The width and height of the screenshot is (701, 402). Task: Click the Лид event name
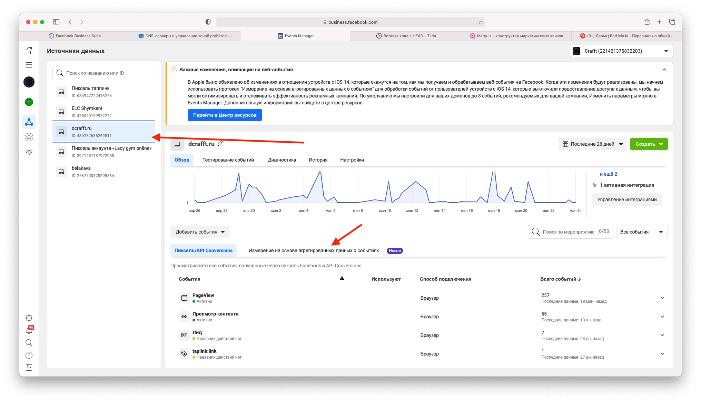click(197, 332)
